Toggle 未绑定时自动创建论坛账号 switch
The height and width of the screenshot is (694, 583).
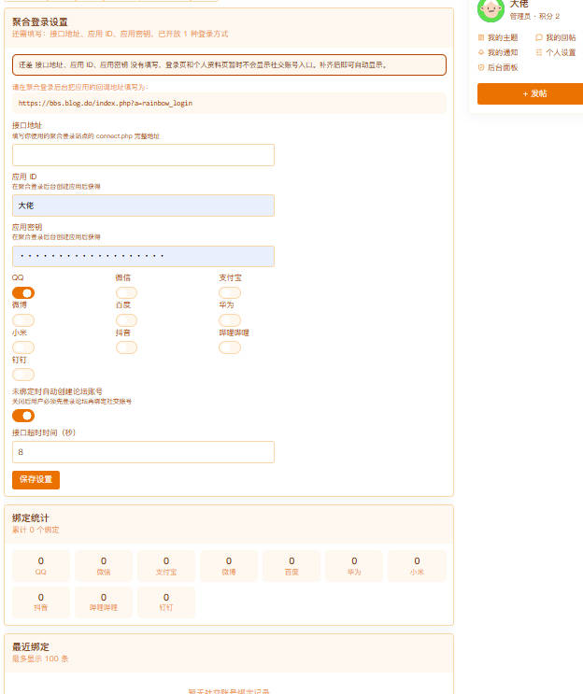point(23,416)
